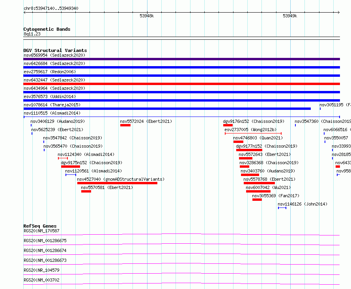351x289 pixels.
Task: Open RGS20|NR_104579 transcript label
Action: pyautogui.click(x=42, y=270)
